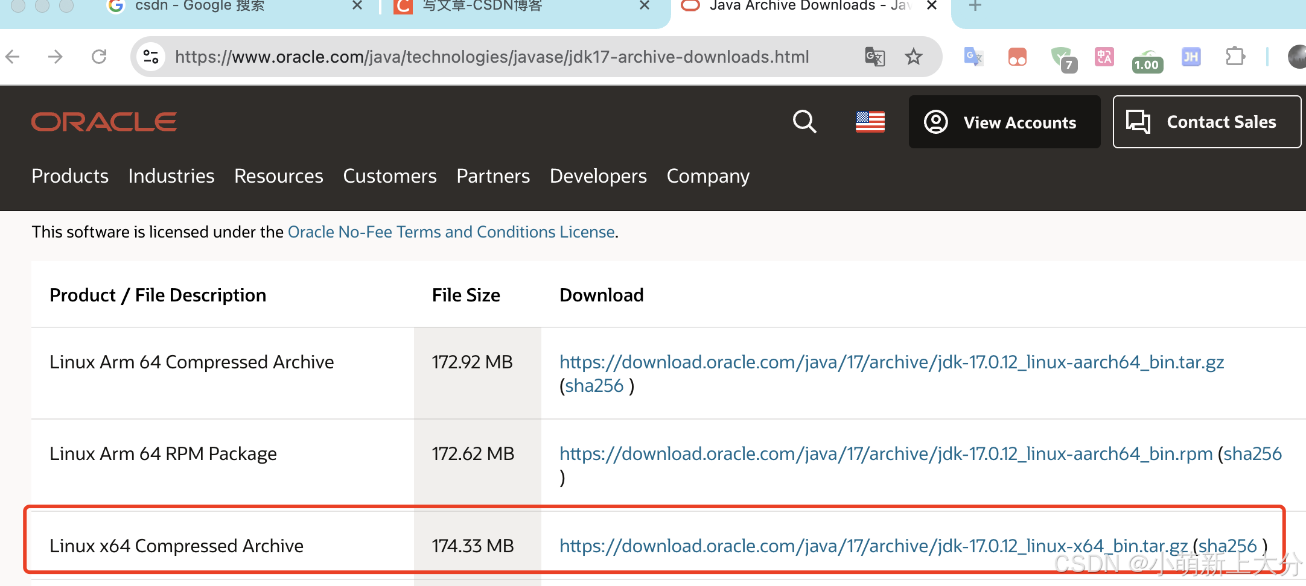This screenshot has width=1306, height=586.
Task: Click the 'Product / File Description' column header
Action: coord(158,295)
